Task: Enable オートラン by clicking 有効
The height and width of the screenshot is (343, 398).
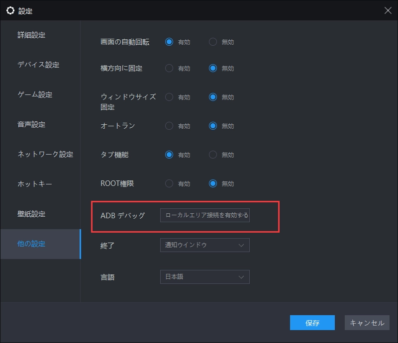Action: (168, 126)
